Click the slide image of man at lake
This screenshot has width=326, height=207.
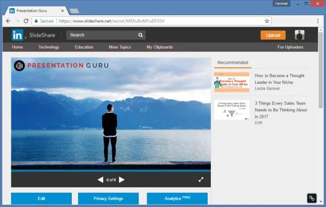click(111, 114)
